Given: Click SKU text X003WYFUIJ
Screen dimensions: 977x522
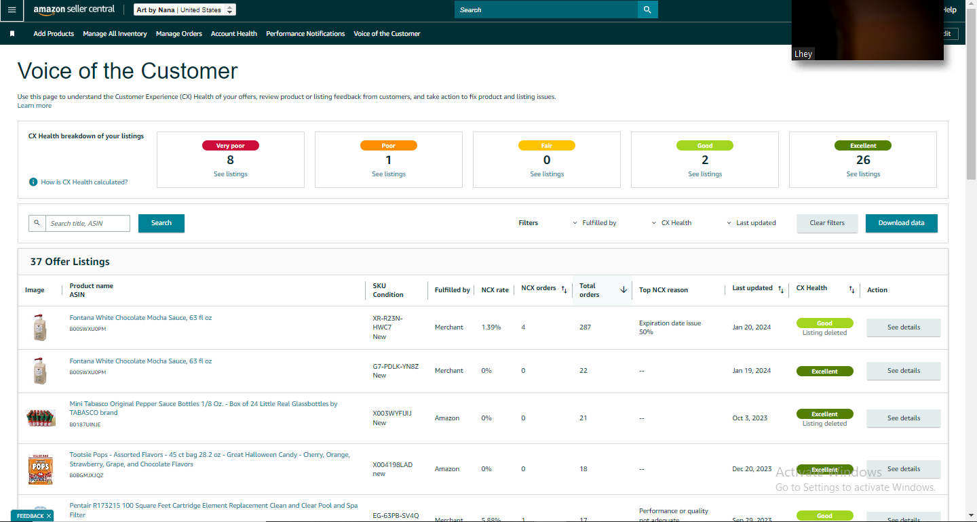Looking at the screenshot, I should pos(392,414).
